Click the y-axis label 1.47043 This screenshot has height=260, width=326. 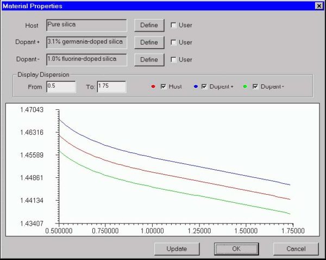pyautogui.click(x=32, y=110)
